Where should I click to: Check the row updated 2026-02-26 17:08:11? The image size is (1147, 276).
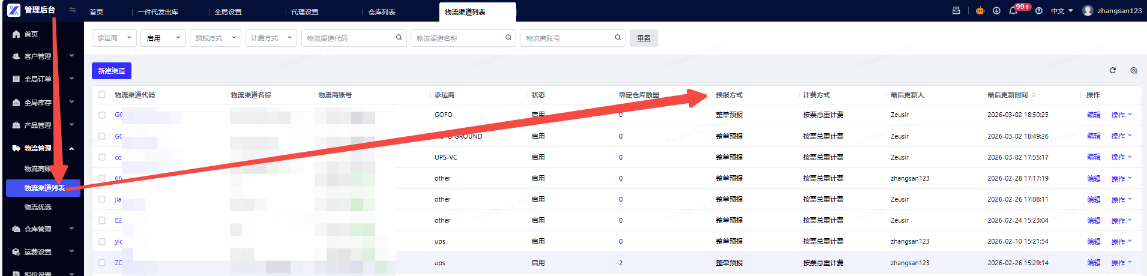102,199
